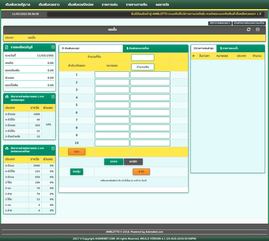Open the รายการแบบตั๋ว tab
This screenshot has width=269, height=241.
coord(229,48)
